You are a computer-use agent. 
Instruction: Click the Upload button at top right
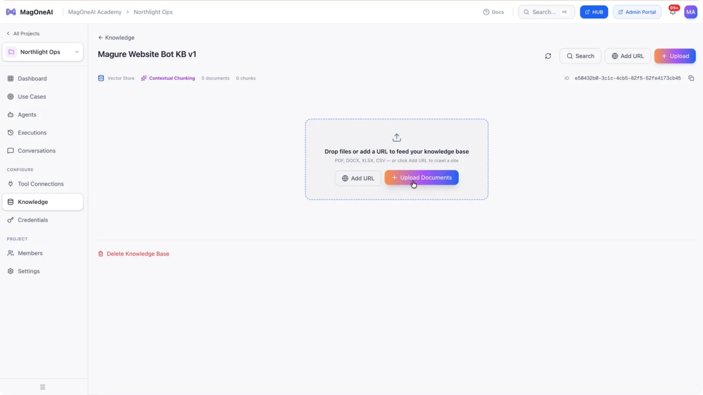[675, 56]
